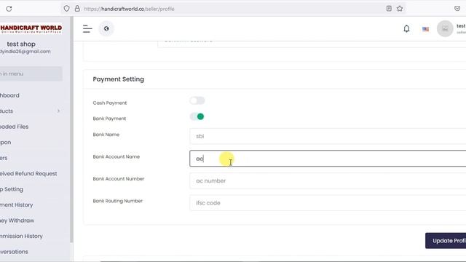Click the search in menu box
Image resolution: width=466 pixels, height=262 pixels.
(31, 74)
